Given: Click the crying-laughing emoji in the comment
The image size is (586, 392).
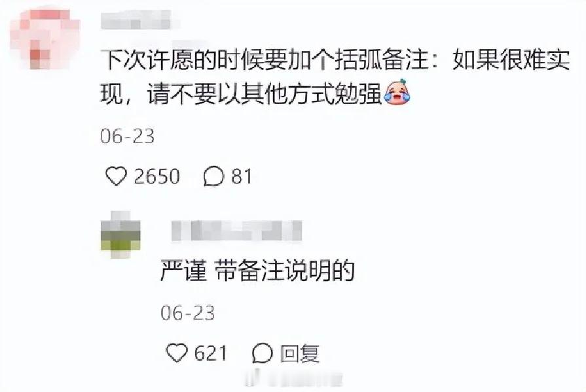Looking at the screenshot, I should (397, 92).
